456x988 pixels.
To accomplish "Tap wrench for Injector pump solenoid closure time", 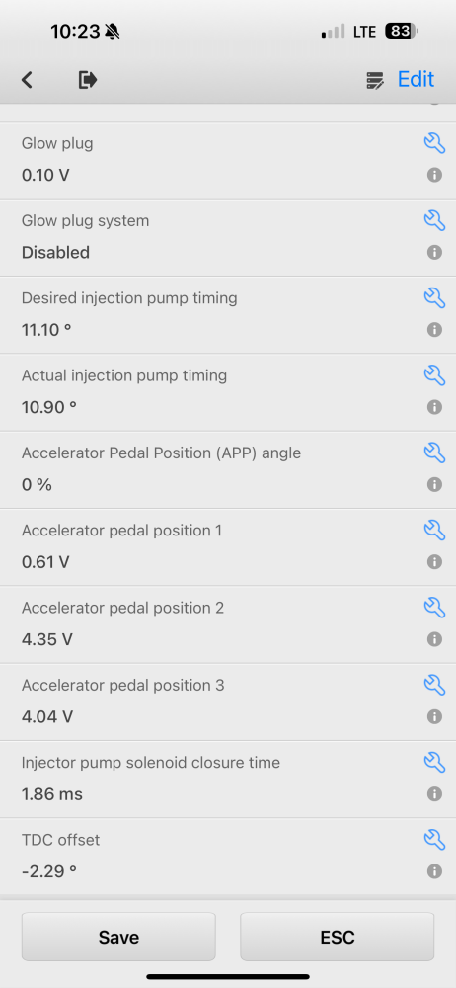I will [x=434, y=762].
